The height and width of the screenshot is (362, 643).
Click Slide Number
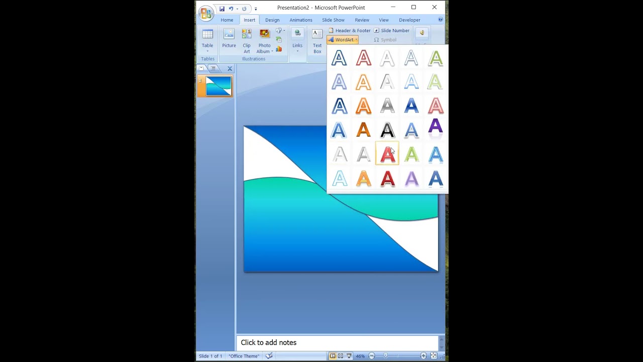(x=392, y=31)
